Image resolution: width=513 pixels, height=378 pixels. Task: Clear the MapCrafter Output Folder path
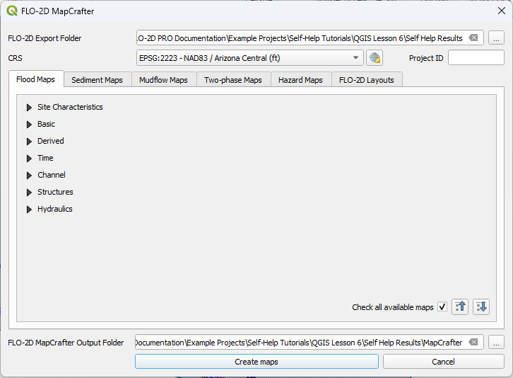473,343
